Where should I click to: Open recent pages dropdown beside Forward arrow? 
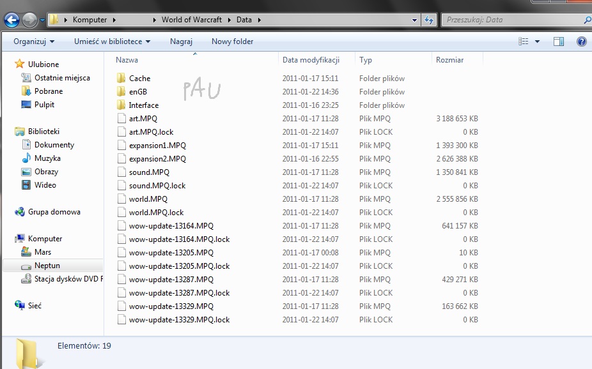(x=42, y=20)
